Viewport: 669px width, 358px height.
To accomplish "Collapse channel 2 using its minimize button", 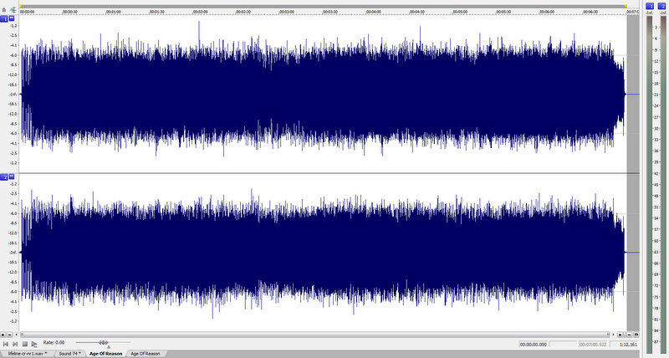I will coord(12,177).
